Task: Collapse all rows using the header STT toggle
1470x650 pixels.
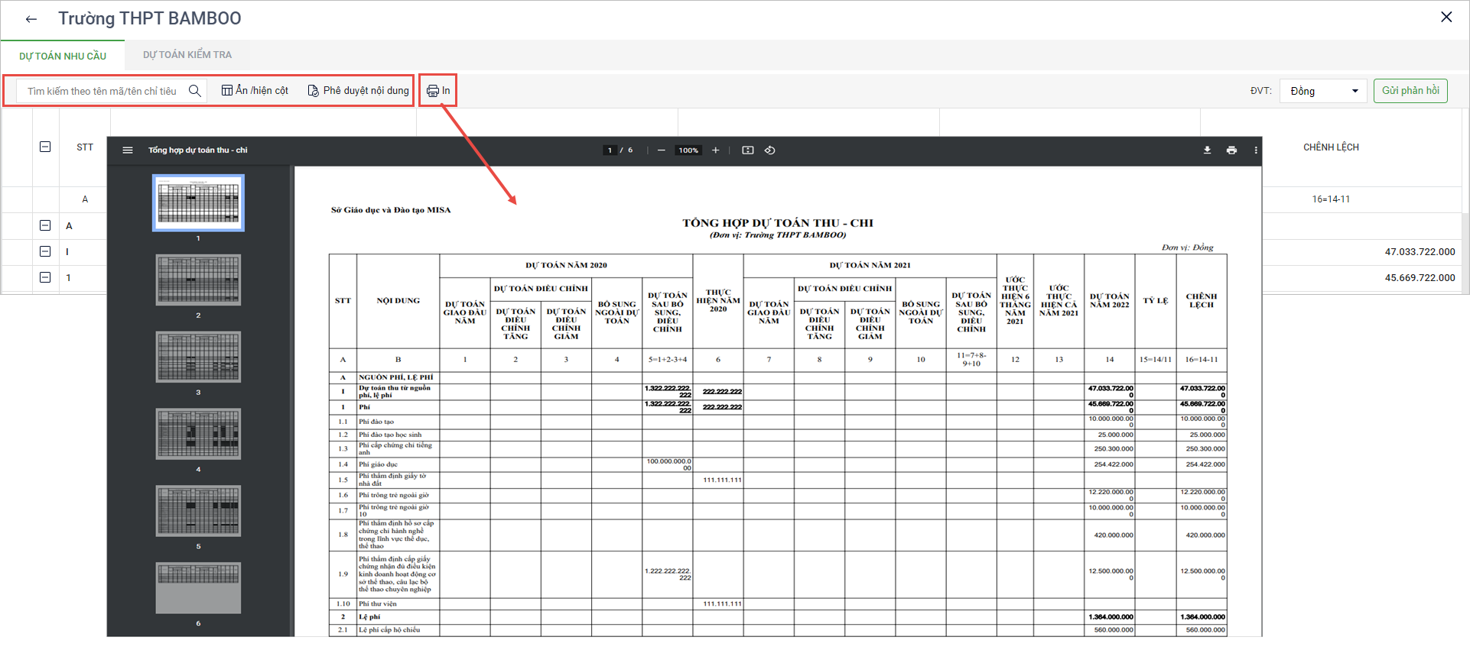Action: click(x=45, y=147)
